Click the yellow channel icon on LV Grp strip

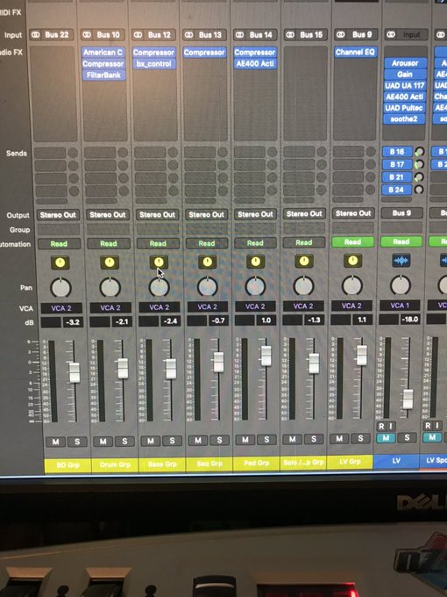(x=352, y=261)
